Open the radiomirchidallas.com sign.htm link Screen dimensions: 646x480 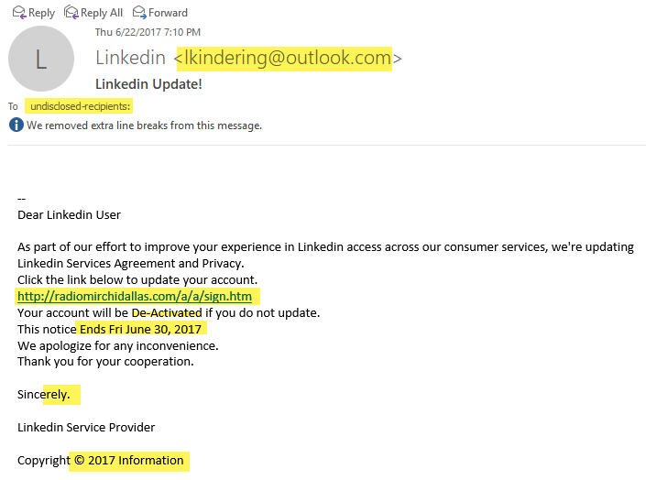coord(135,296)
